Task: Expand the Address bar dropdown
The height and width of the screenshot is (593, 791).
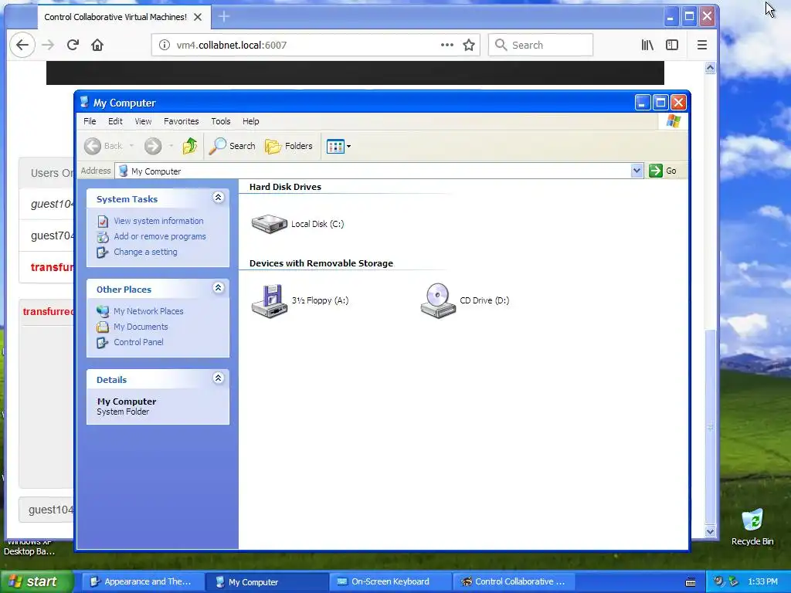Action: pos(637,171)
